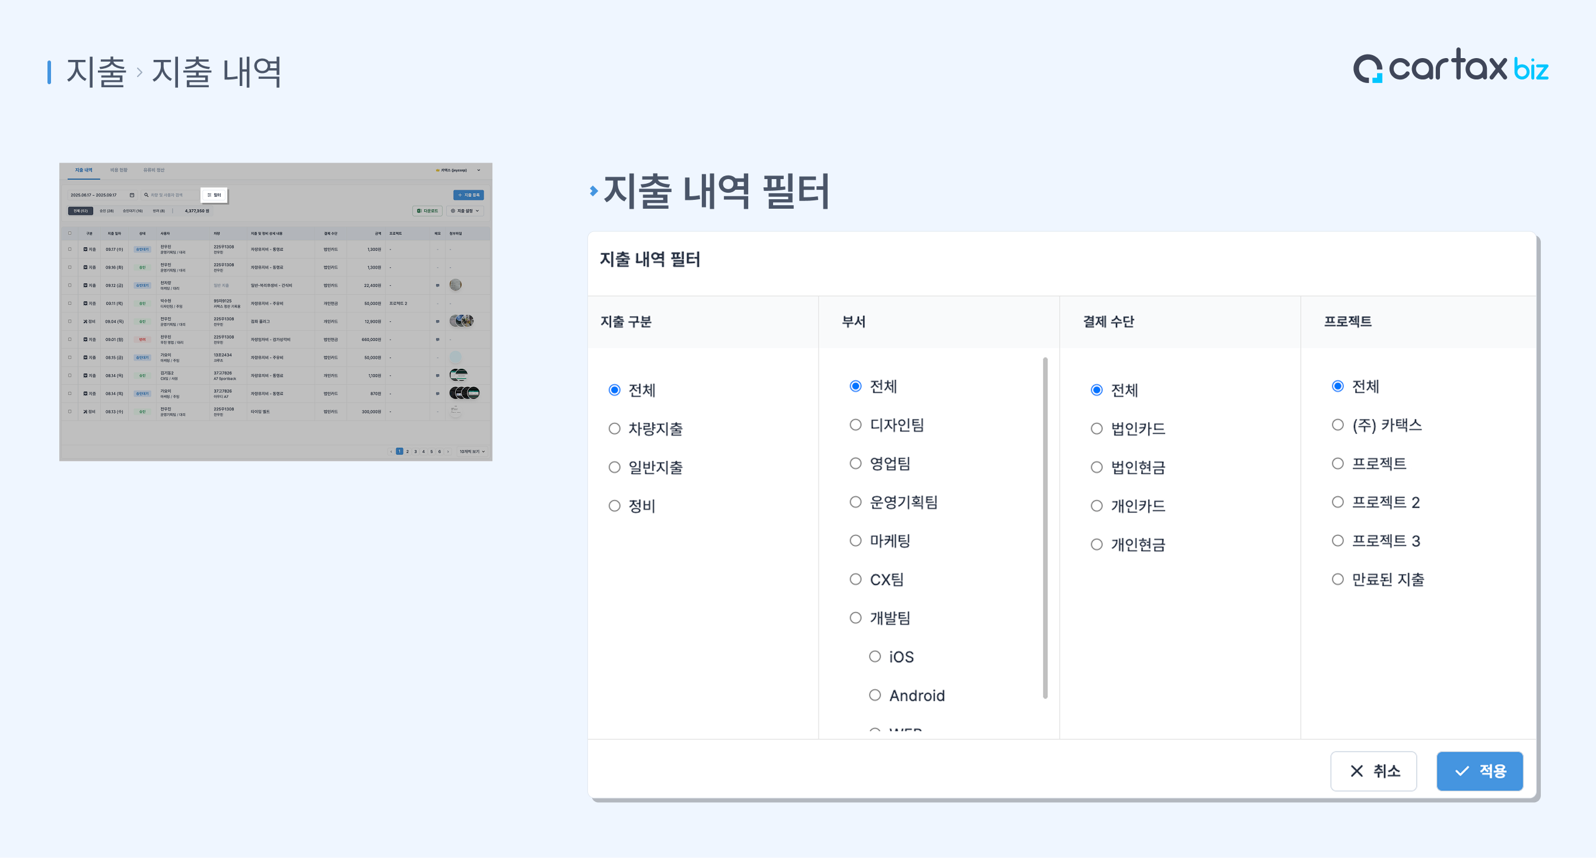Choose 법인카드 payment method radio
This screenshot has width=1596, height=858.
[x=1096, y=428]
